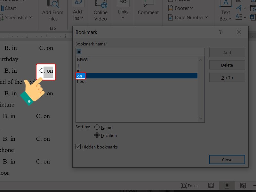Select the floor bookmark in list

(x=137, y=81)
